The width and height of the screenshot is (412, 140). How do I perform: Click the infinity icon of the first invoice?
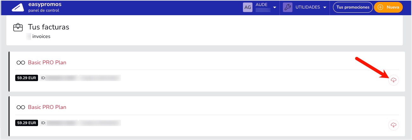(21, 63)
